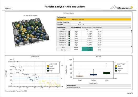138x97 pixels.
Task: Click the particle table vertical scrollbar
Action: [x=132, y=38]
